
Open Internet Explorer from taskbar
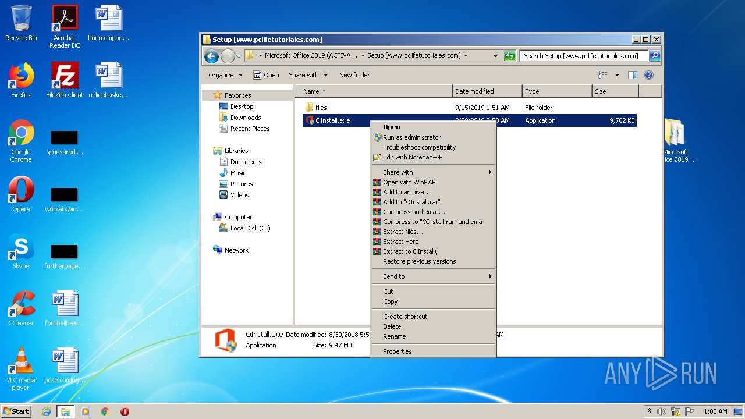pos(47,411)
